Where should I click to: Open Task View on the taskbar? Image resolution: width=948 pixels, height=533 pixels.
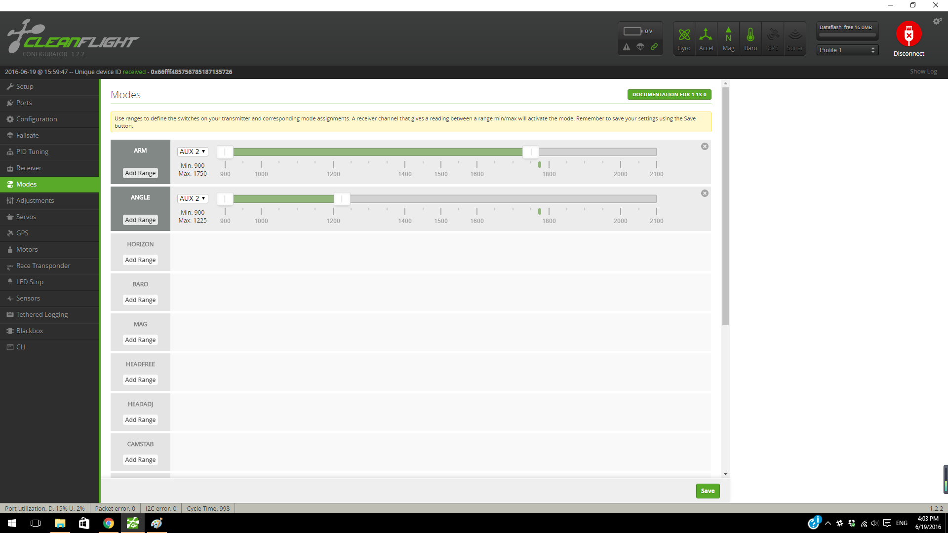pos(36,523)
